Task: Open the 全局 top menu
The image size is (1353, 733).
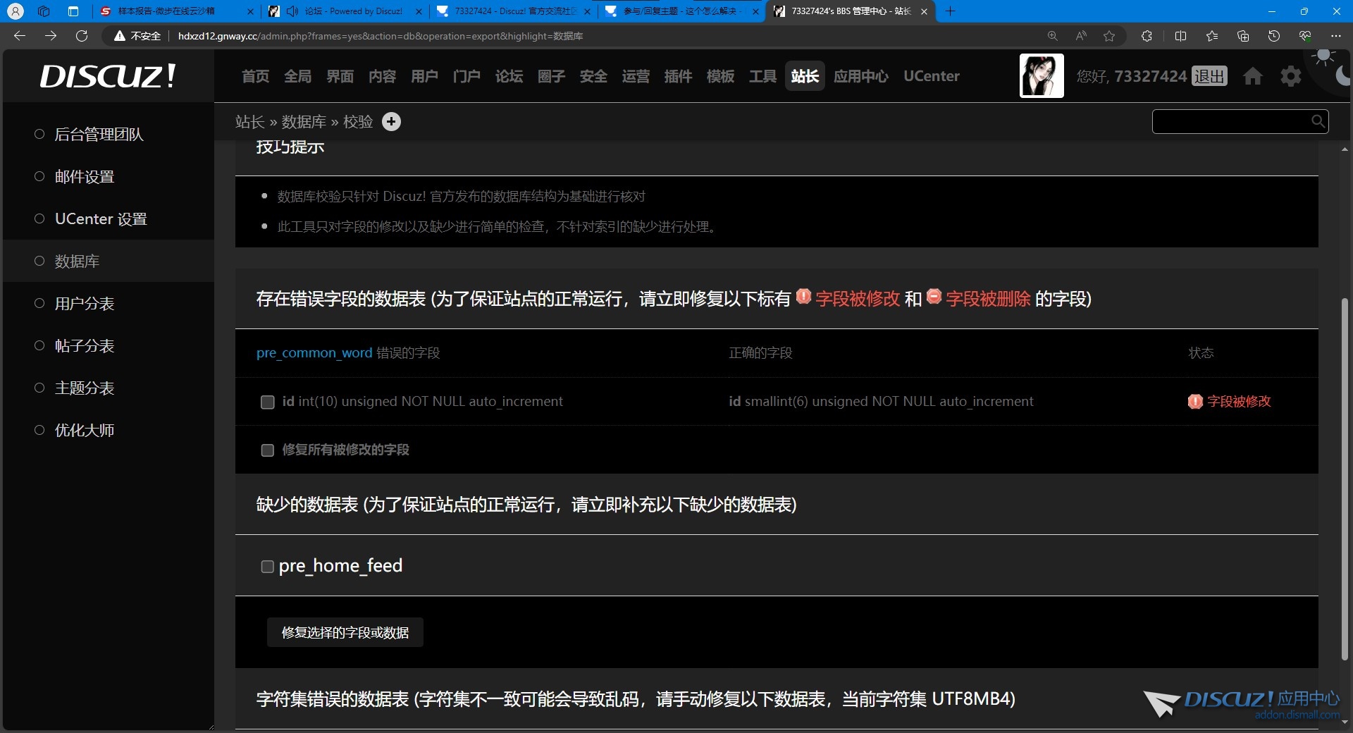Action: [297, 76]
